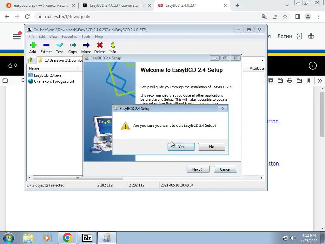Click the globe language icon on files.fm
Image resolution: width=325 pixels, height=244 pixels.
pos(311,36)
